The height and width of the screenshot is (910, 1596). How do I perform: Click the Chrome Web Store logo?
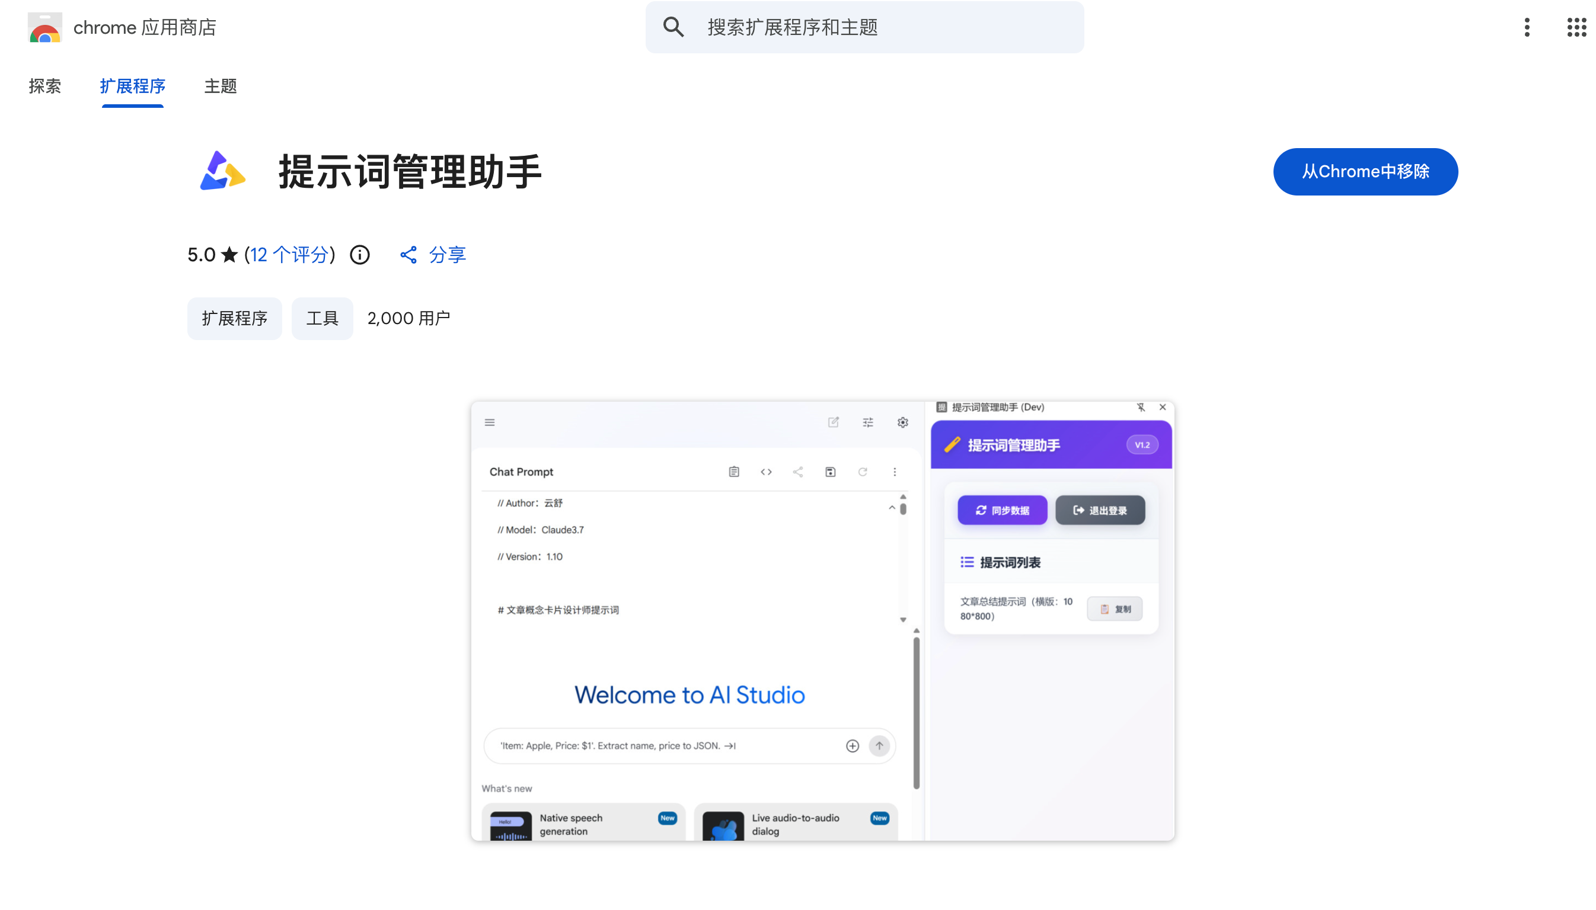point(45,27)
